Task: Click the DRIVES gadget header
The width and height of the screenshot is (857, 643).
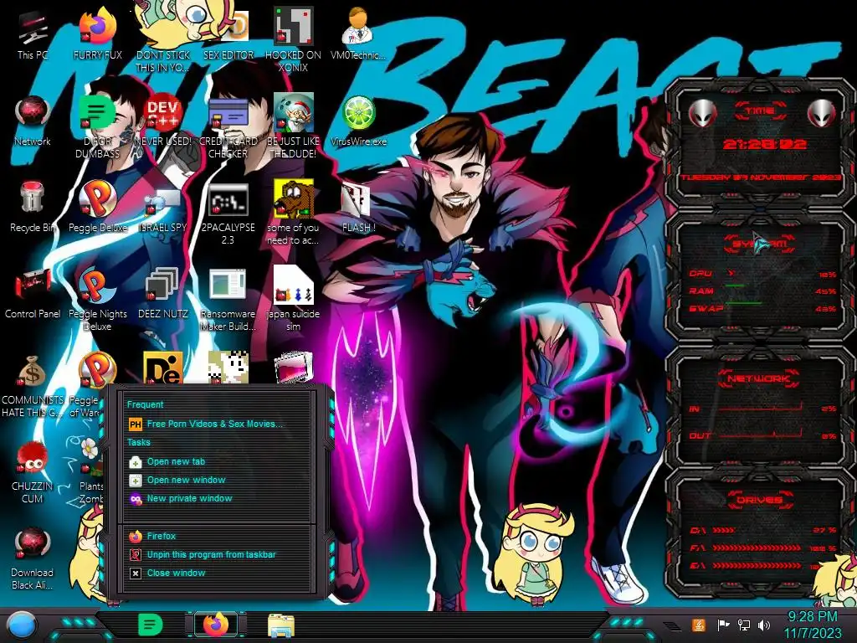Action: [x=759, y=500]
